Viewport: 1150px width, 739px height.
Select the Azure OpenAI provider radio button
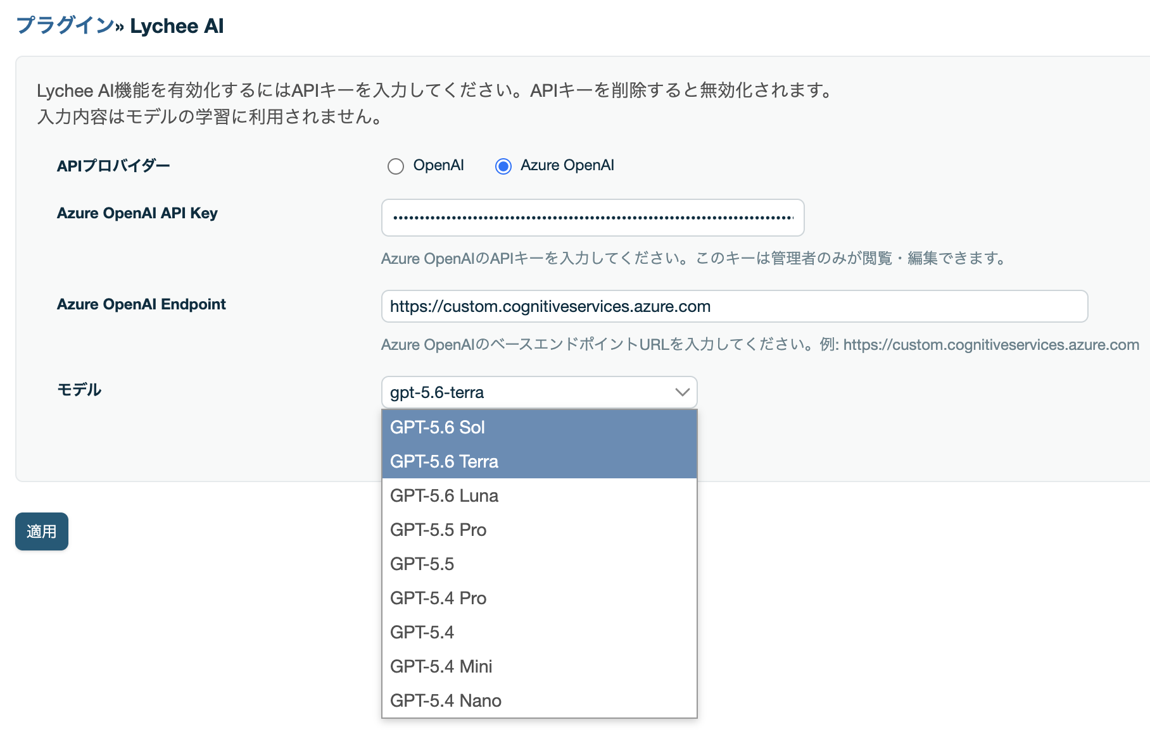click(503, 166)
